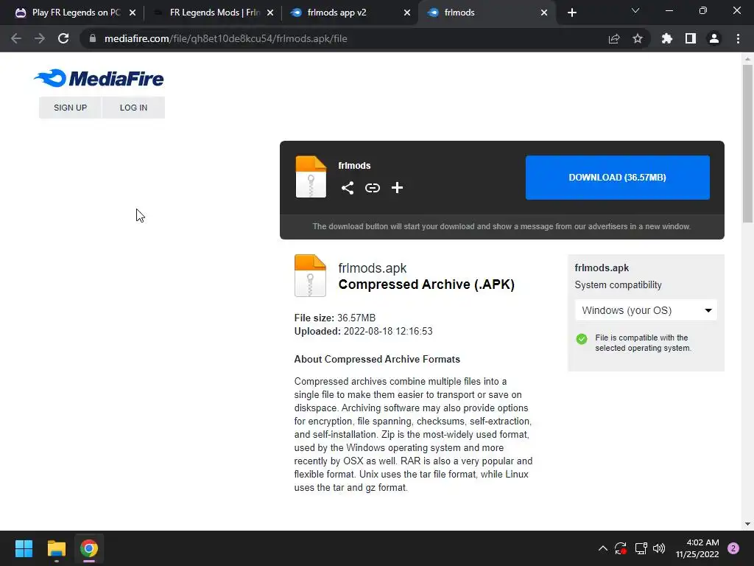Screen dimensions: 754x566
Task: Close the frlmods app v2 tab
Action: (407, 13)
